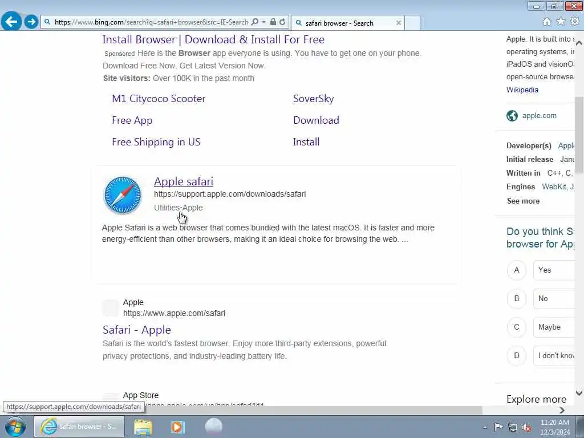This screenshot has width=584, height=438.
Task: Choose the 'Yes' poll answer
Action: tap(554, 270)
